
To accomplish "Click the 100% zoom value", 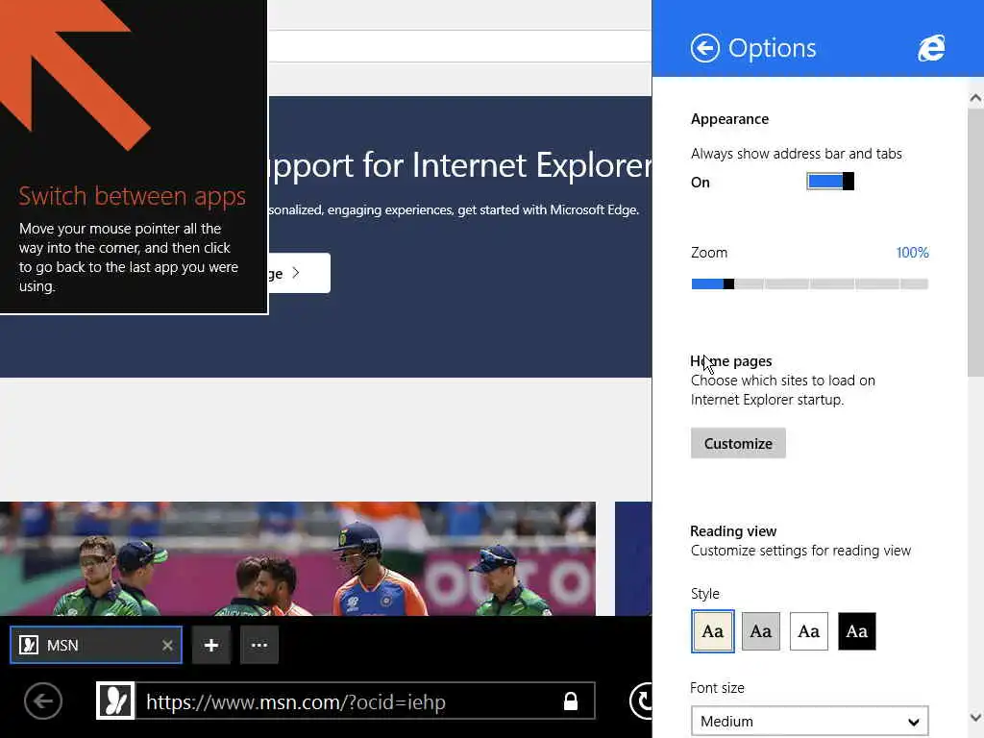I will tap(912, 253).
